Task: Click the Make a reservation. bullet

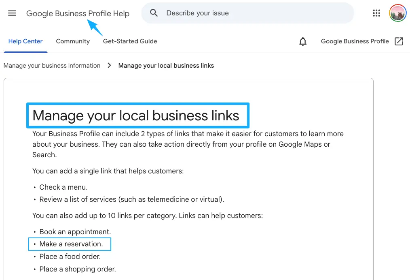Action: [x=71, y=244]
